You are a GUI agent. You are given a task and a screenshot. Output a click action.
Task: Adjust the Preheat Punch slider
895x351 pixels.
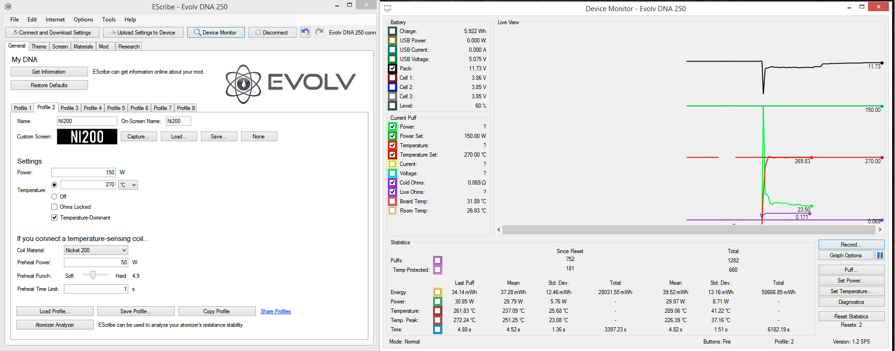tap(93, 275)
